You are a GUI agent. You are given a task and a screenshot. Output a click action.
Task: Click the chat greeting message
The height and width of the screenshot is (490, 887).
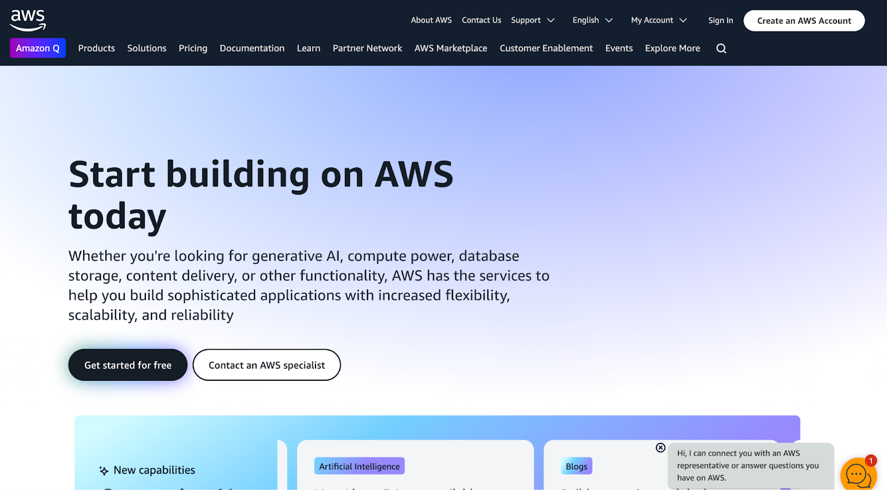click(751, 466)
